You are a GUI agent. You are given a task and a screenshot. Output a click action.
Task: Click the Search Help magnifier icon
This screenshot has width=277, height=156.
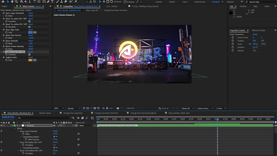(x=247, y=2)
